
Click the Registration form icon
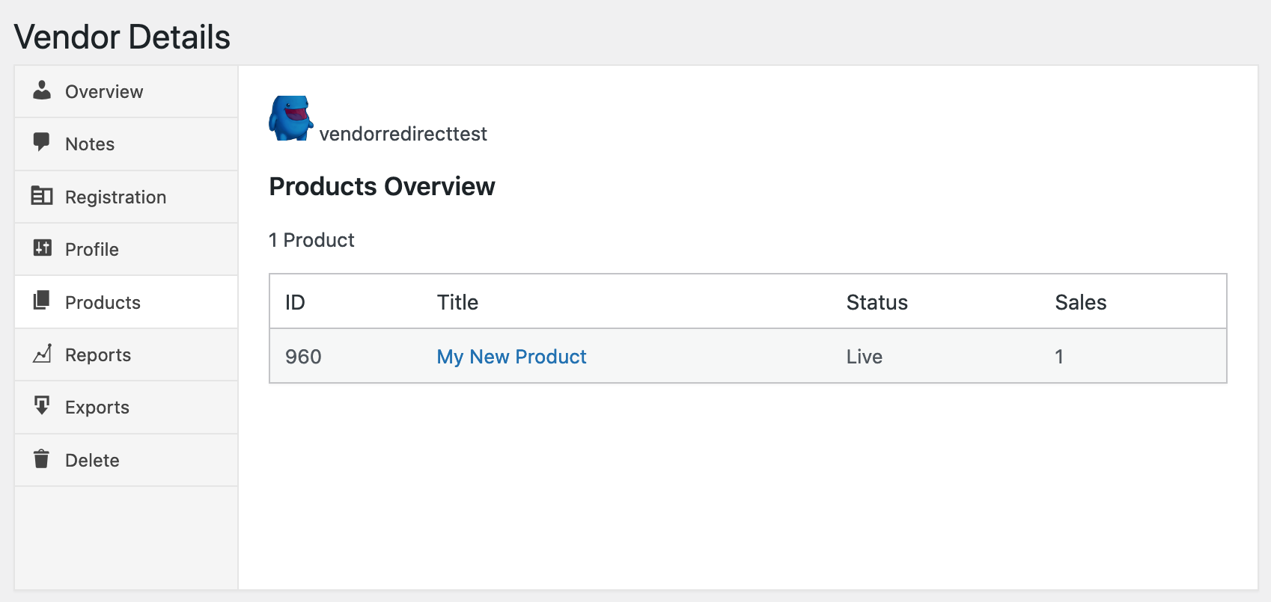tap(42, 196)
